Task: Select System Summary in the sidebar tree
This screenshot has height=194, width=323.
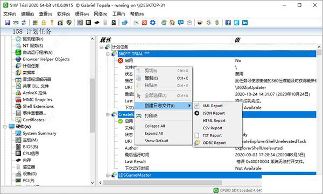Action: 39,133
